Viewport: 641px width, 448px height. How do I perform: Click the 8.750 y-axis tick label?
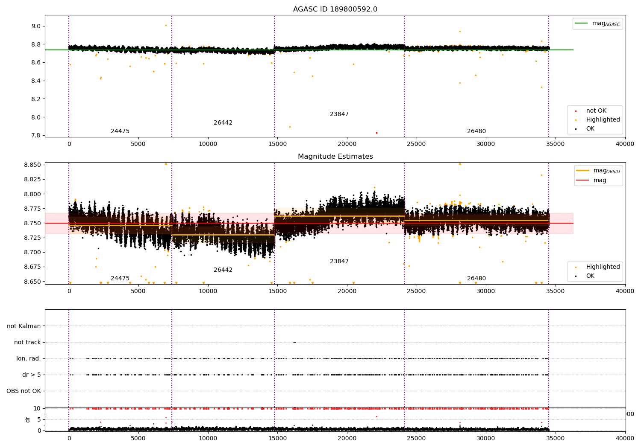pyautogui.click(x=32, y=224)
